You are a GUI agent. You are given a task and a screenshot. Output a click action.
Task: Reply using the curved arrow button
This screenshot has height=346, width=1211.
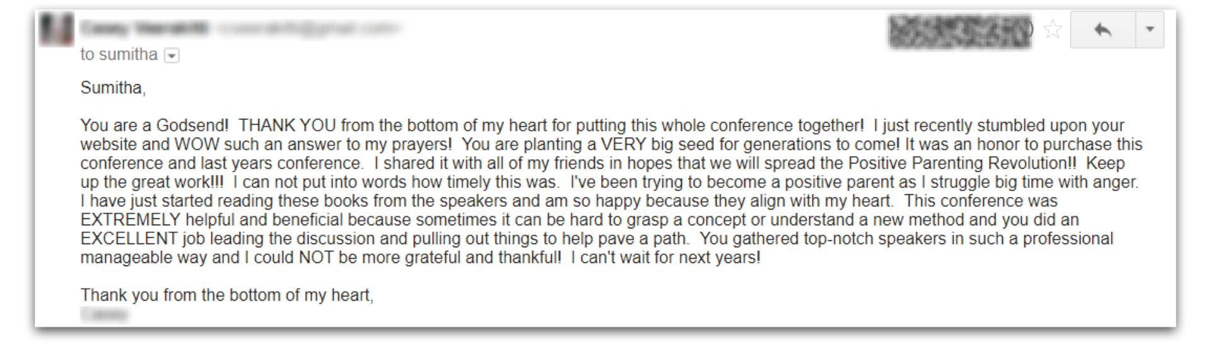(x=1103, y=30)
